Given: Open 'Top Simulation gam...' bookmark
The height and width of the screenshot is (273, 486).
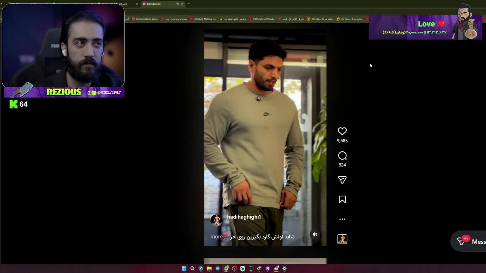Looking at the screenshot, I should (x=145, y=19).
